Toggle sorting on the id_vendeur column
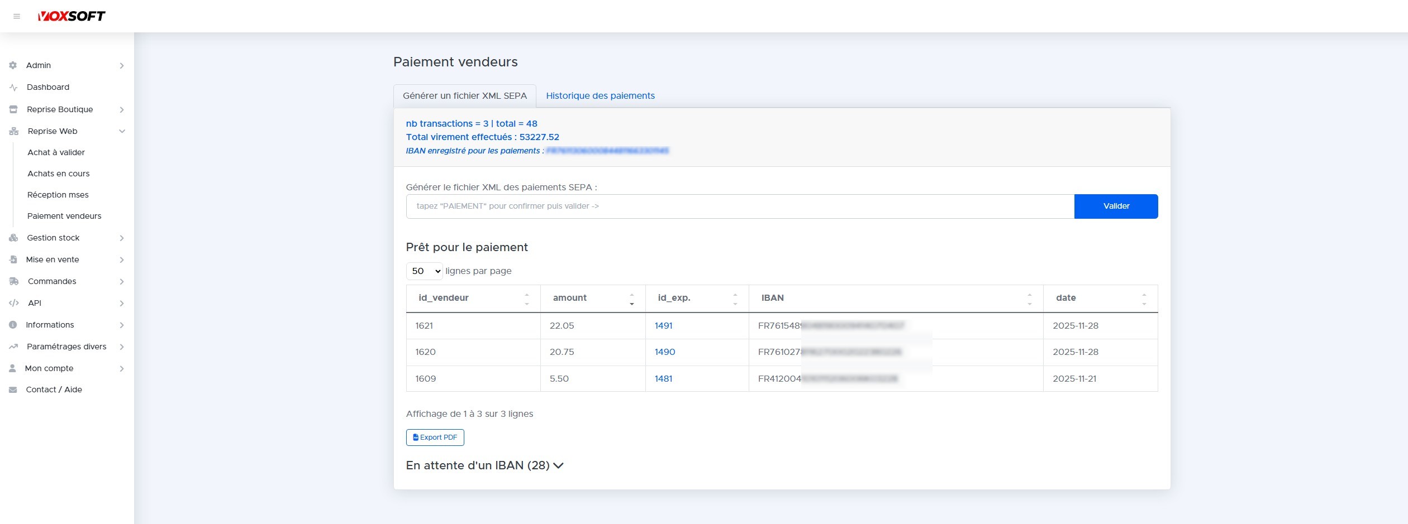The image size is (1408, 524). [x=526, y=299]
